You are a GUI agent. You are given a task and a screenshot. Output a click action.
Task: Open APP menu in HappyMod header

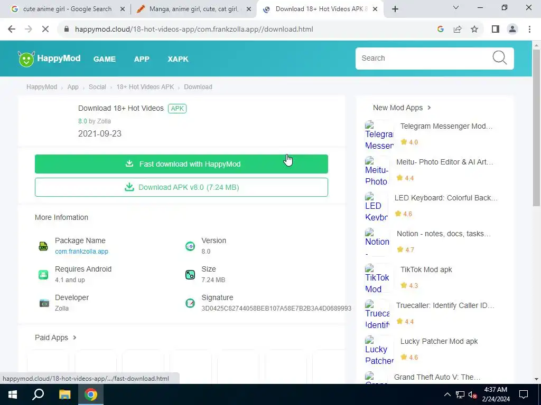[142, 59]
